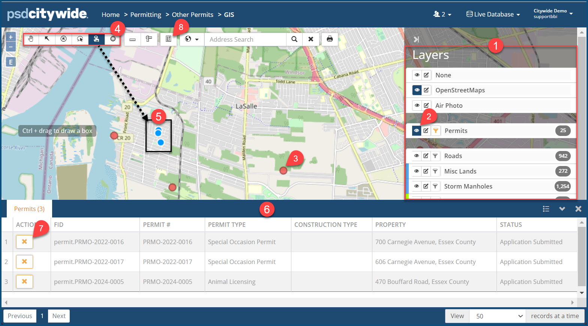The width and height of the screenshot is (588, 326).
Task: Hide the Permits layer
Action: click(417, 131)
